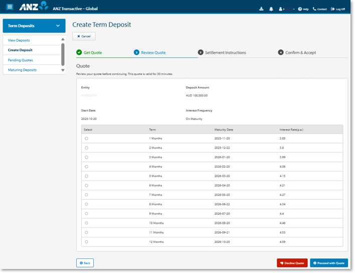Open View Deposits in sidebar

point(19,40)
